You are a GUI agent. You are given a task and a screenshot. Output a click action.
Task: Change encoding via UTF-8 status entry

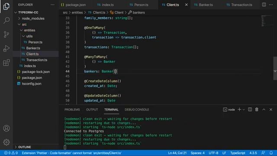click(x=213, y=153)
